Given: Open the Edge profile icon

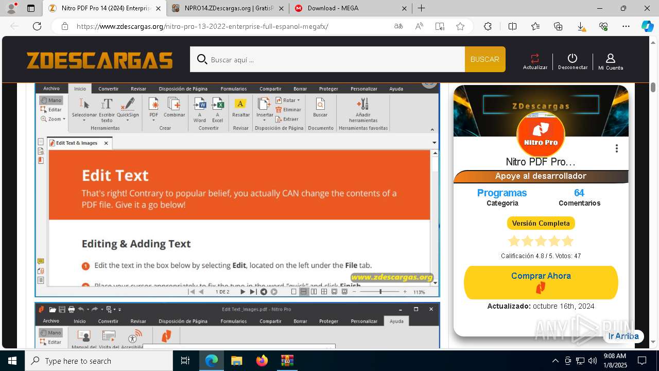Looking at the screenshot, I should [x=11, y=8].
